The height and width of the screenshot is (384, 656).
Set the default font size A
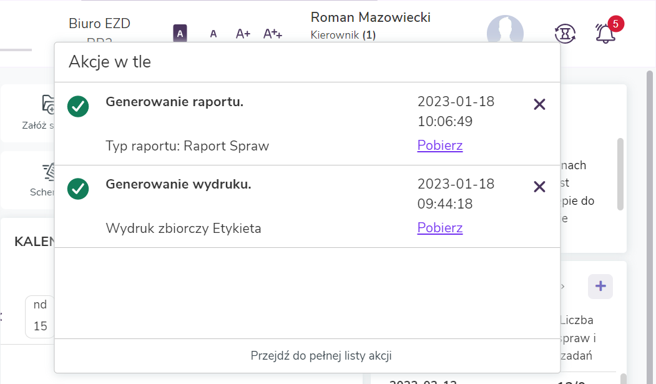click(213, 34)
